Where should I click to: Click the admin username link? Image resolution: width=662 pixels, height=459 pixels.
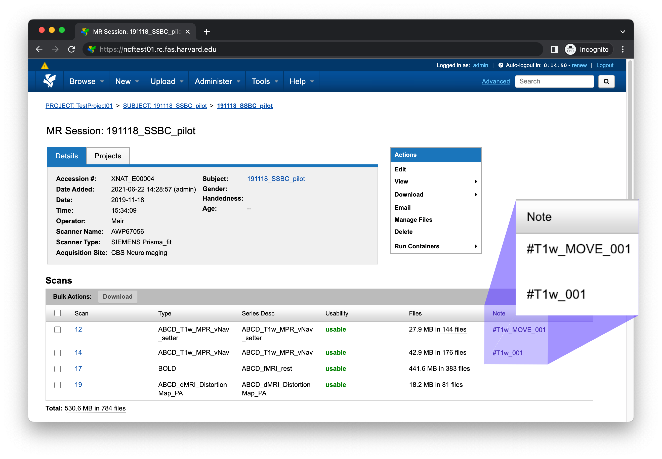[x=480, y=65]
